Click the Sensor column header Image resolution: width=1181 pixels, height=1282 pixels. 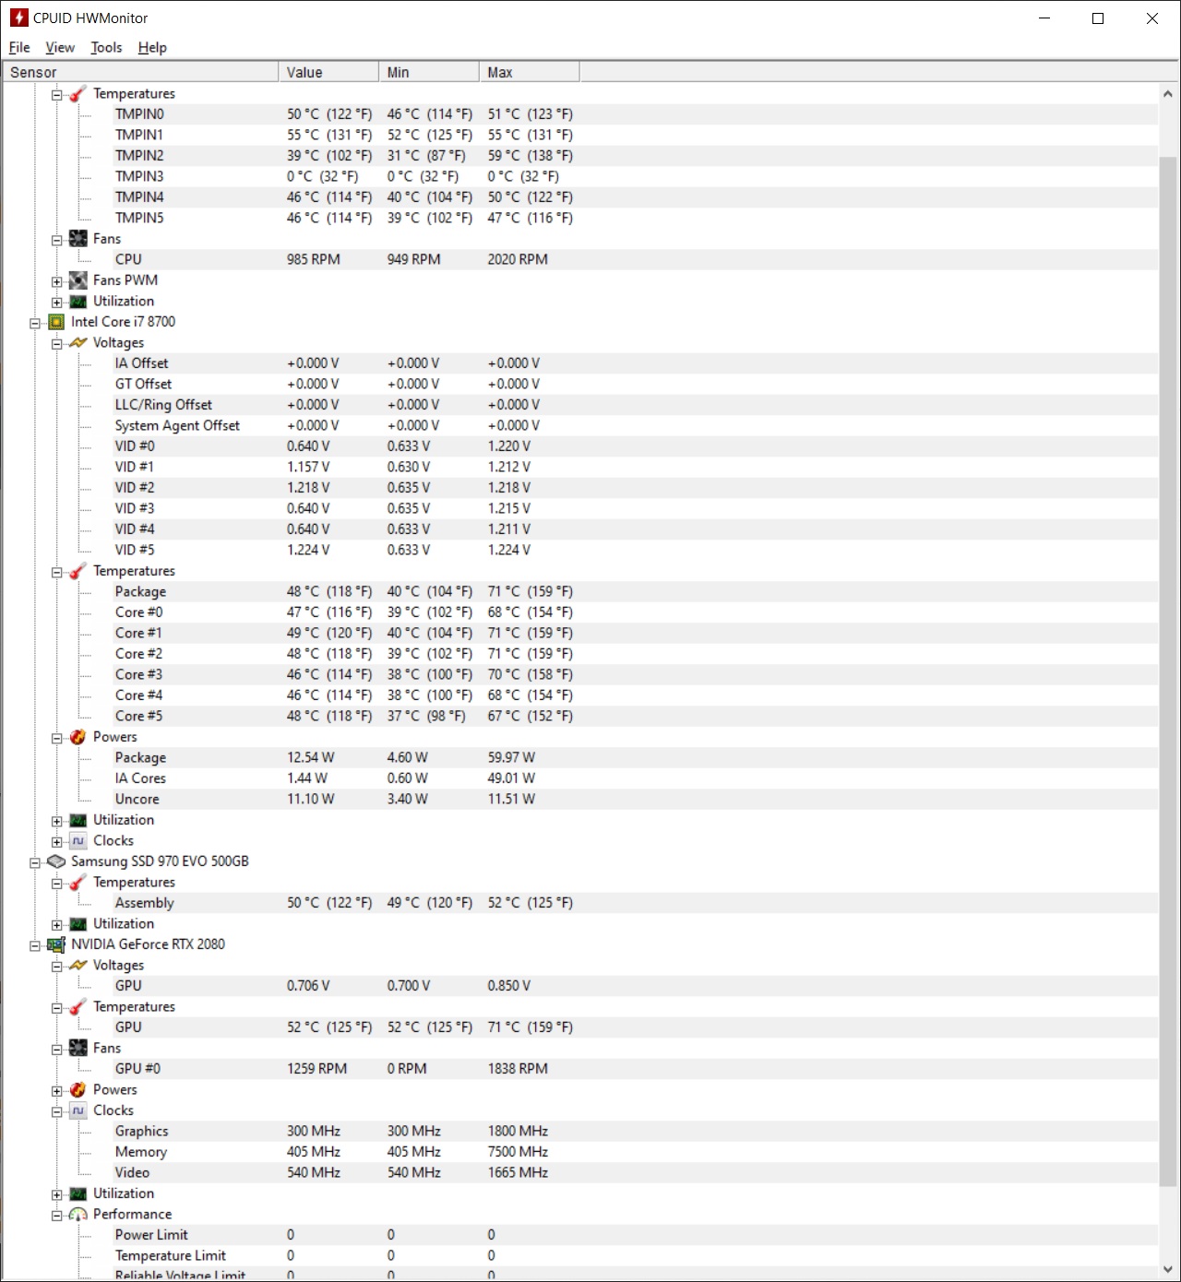point(140,72)
